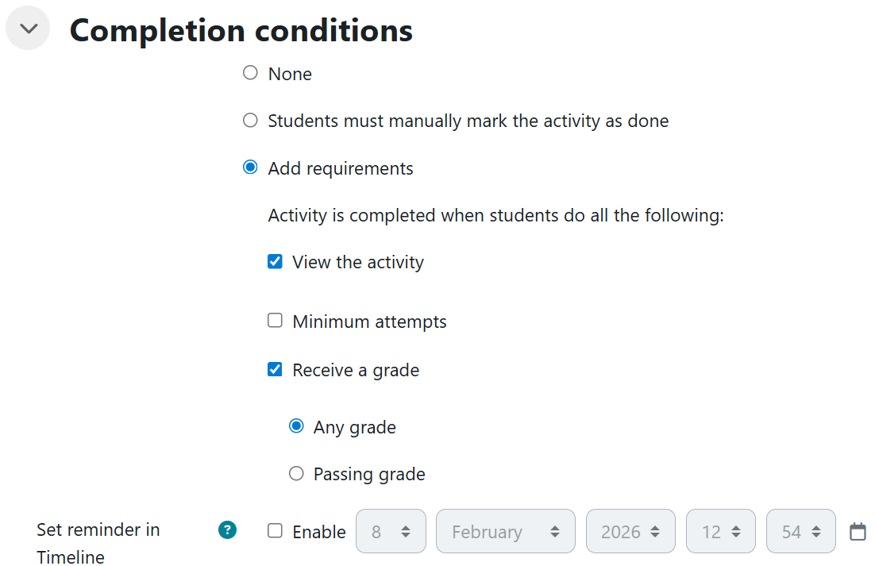Screen dimensions: 875x566
Task: Open the reminder minute dropdown
Action: coord(800,532)
